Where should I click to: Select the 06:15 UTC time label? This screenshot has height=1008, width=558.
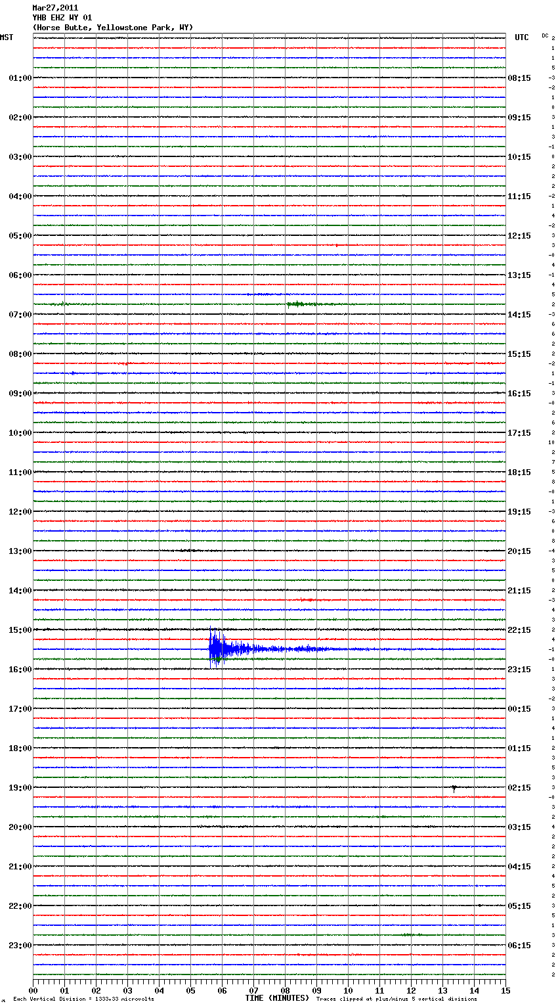(x=519, y=946)
